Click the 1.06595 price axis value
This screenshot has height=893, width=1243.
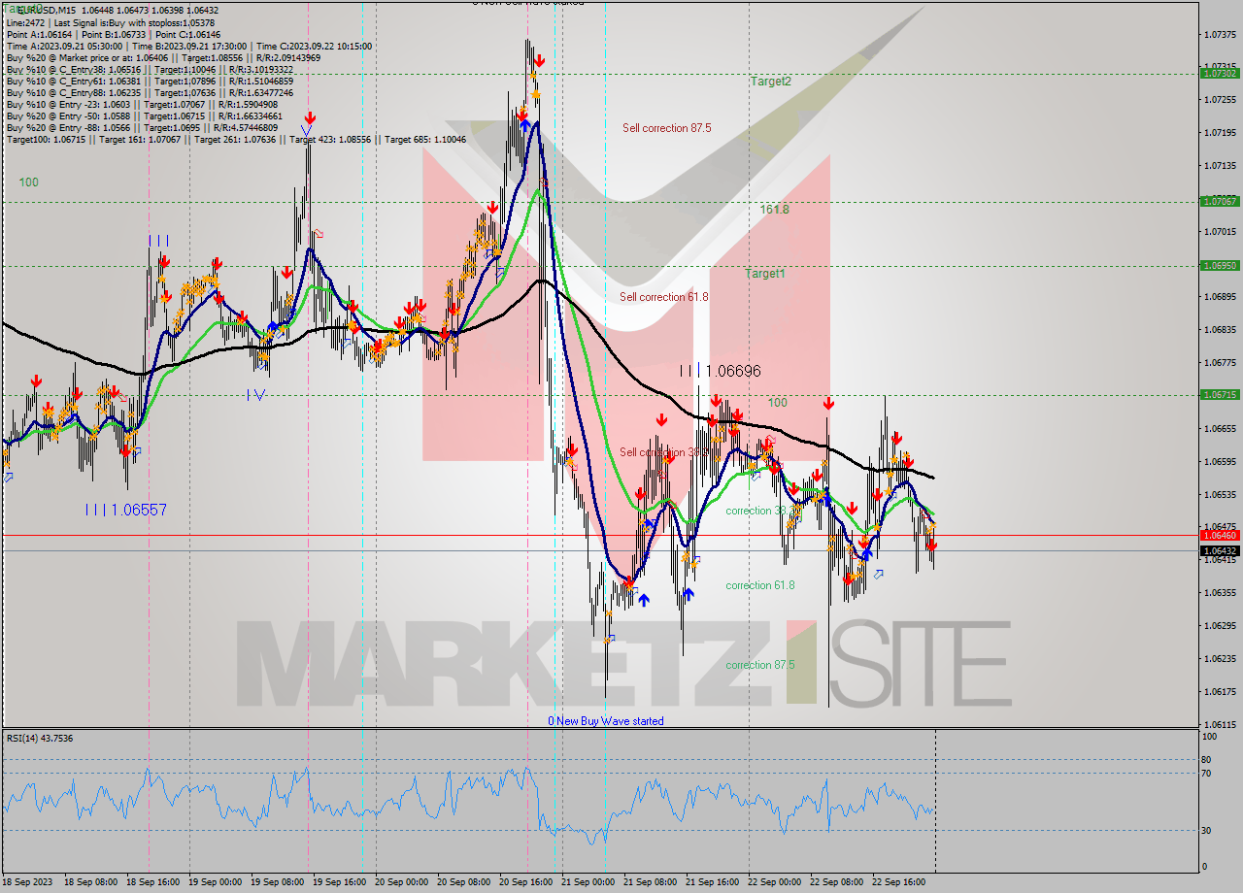[x=1219, y=461]
